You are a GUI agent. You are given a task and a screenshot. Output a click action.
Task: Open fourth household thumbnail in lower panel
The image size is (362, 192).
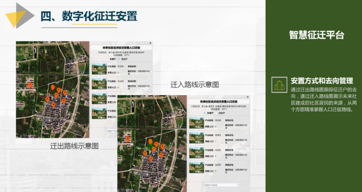[x=196, y=167]
